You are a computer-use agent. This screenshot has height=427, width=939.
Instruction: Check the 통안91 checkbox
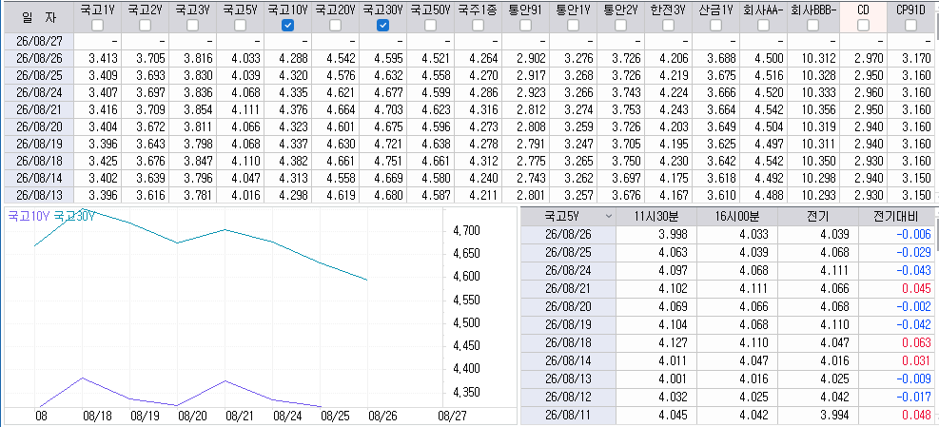point(526,25)
